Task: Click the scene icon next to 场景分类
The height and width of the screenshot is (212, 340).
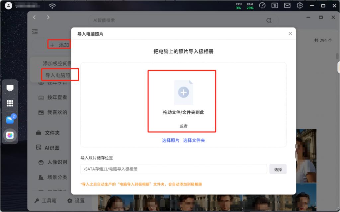Action: (x=41, y=178)
